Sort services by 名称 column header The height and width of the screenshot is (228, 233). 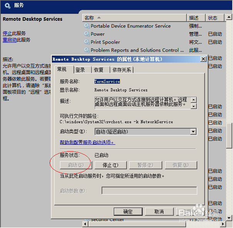[x=135, y=18]
